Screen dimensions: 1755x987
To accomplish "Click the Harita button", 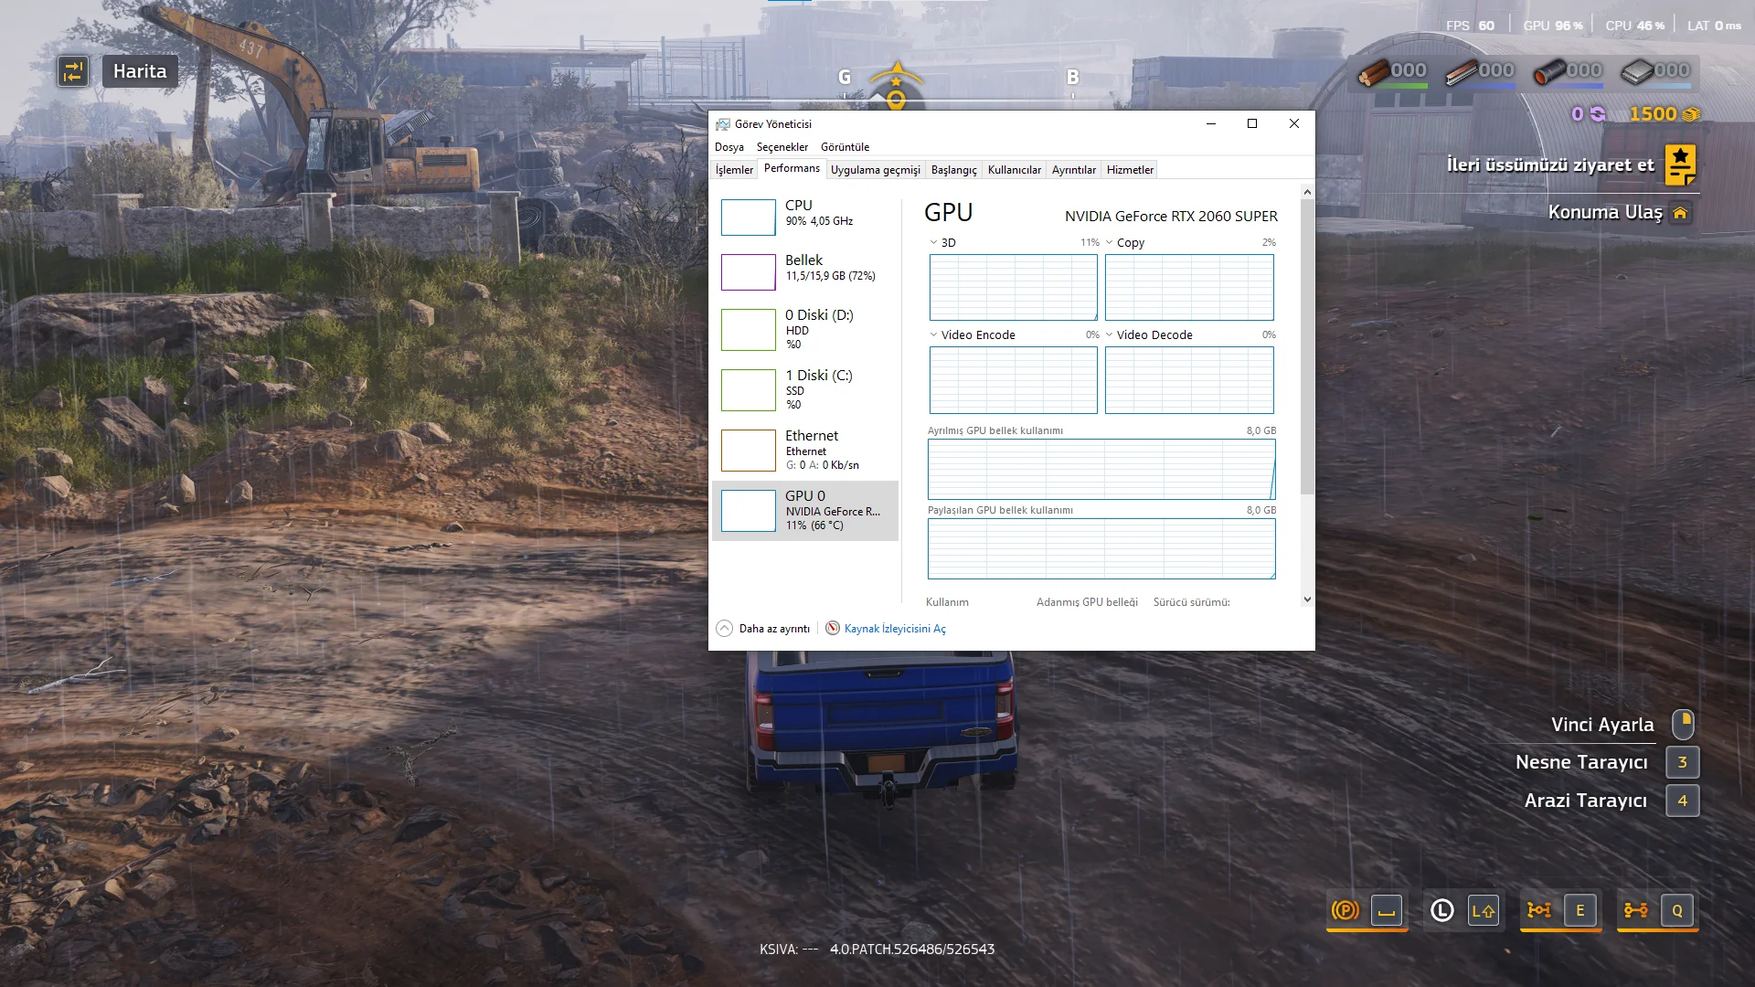I will [x=140, y=71].
